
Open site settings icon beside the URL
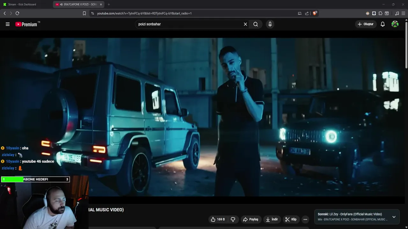[92, 13]
